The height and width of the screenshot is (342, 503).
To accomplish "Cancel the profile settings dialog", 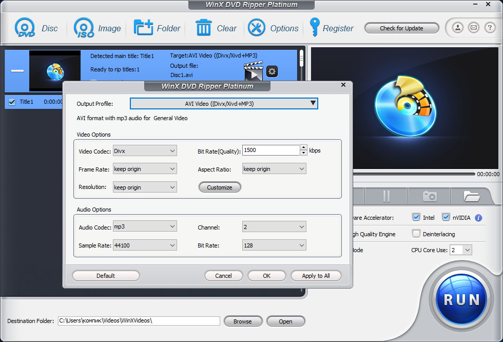I will [x=224, y=276].
